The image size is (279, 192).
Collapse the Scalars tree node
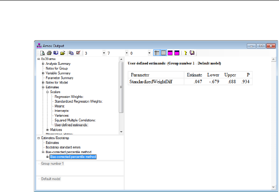coord(47,92)
